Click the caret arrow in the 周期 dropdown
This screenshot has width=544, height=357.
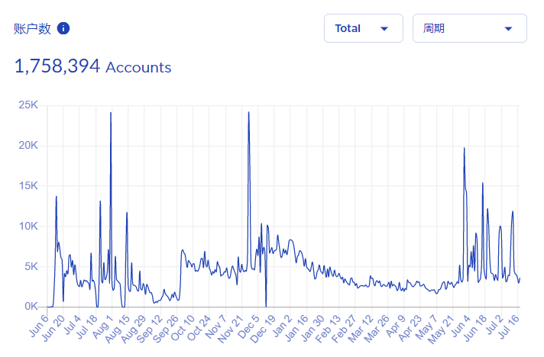click(x=509, y=29)
